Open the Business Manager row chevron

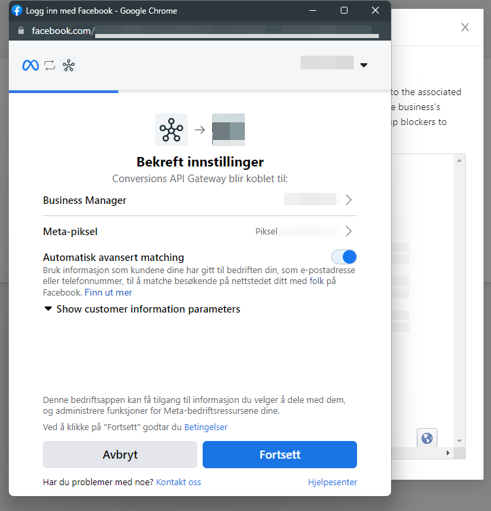[348, 200]
